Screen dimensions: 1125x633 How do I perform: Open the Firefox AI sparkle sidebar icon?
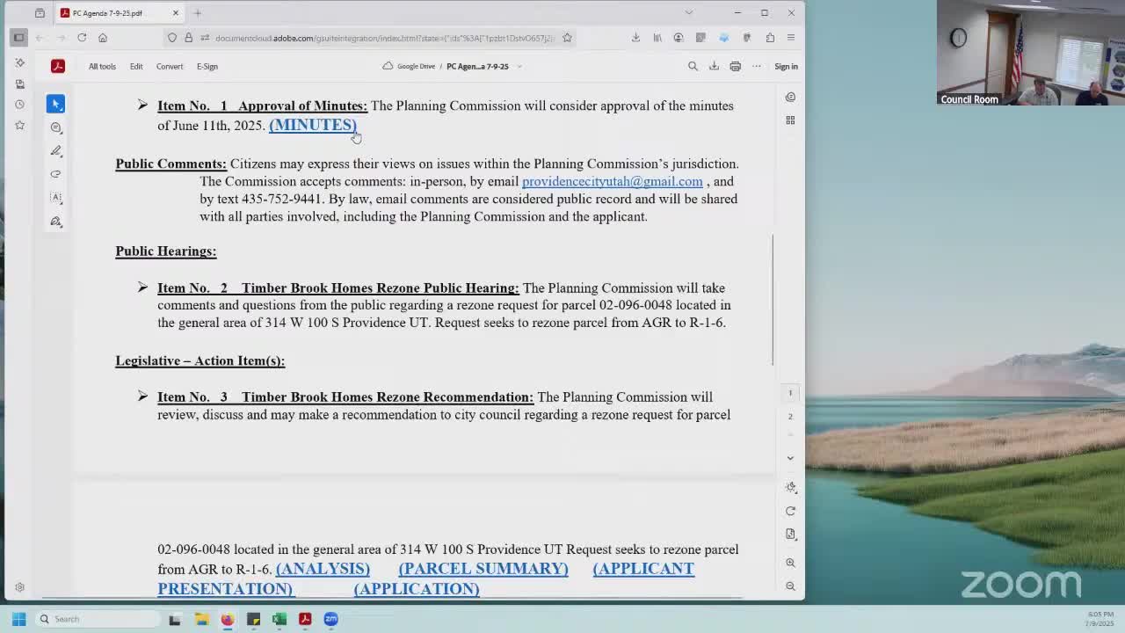click(x=19, y=62)
